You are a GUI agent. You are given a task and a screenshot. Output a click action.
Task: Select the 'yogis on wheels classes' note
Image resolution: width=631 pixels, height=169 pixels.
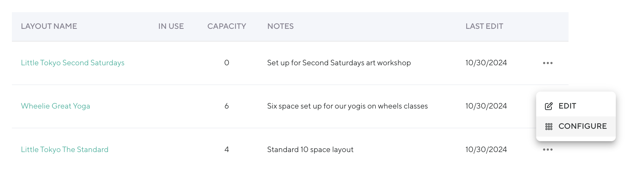[347, 106]
